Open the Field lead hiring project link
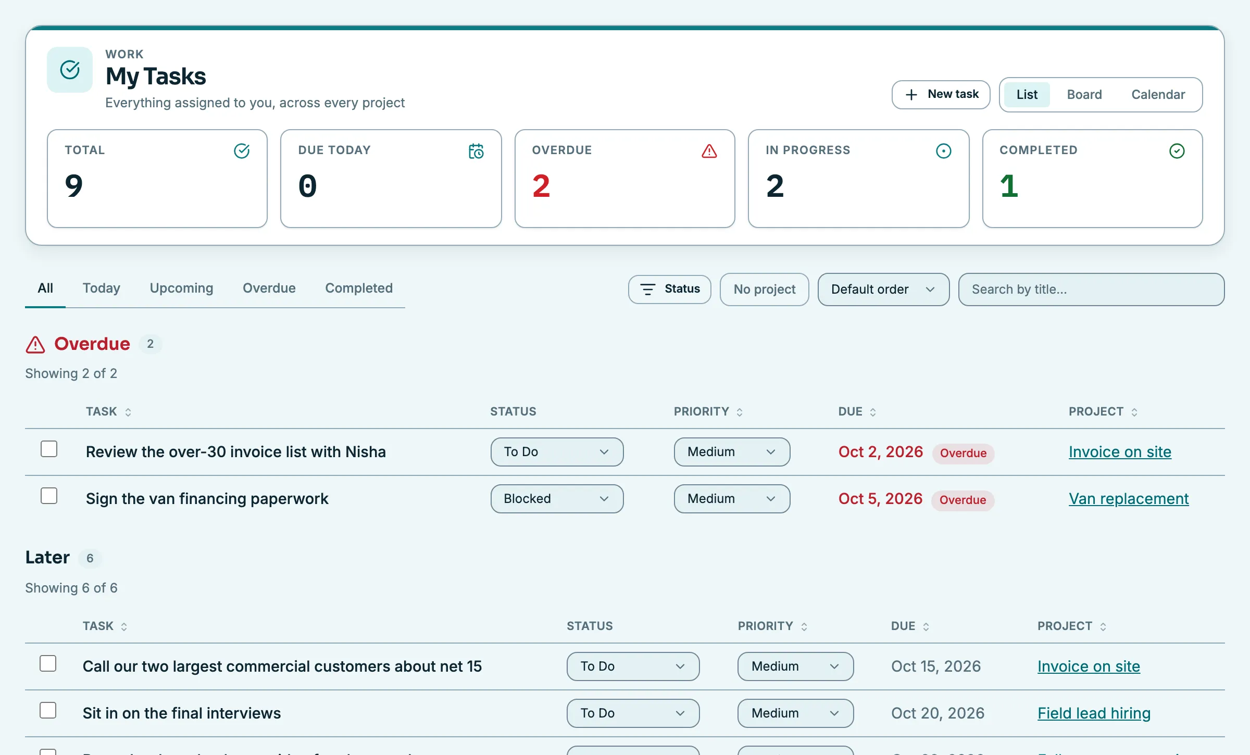The width and height of the screenshot is (1250, 755). point(1094,713)
